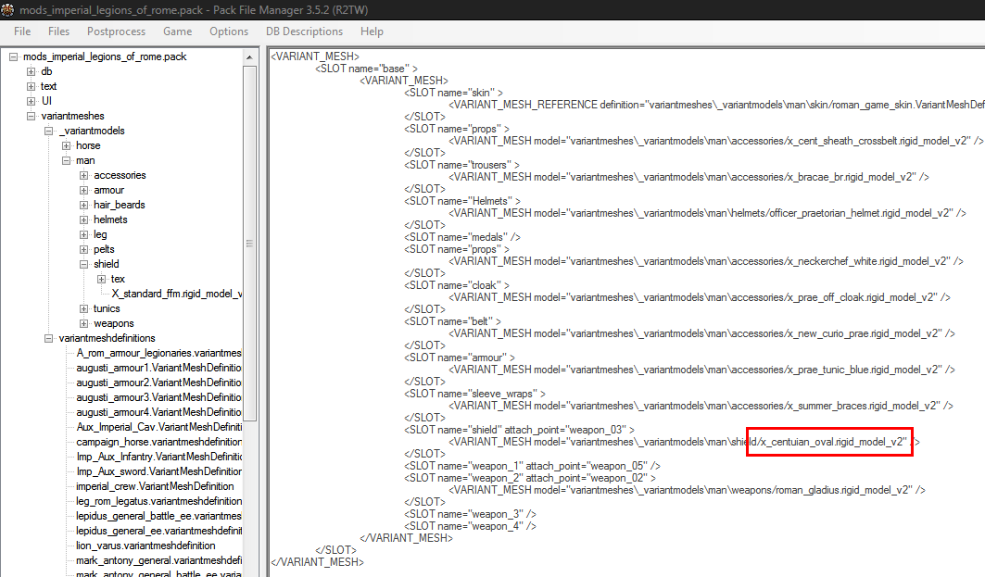Viewport: 985px width, 577px height.
Task: Select Imp_Aux_sword.VariantMeshDefinition file
Action: (x=159, y=471)
